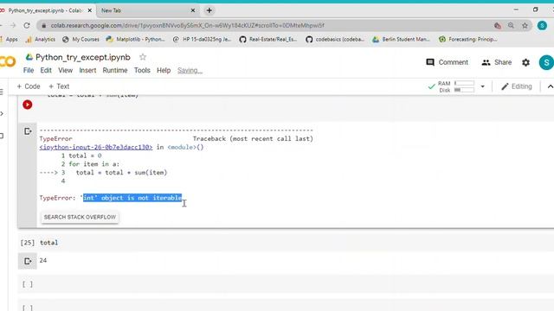Viewport: 554px width, 311px height.
Task: Reload the browser page
Action: (x=27, y=25)
